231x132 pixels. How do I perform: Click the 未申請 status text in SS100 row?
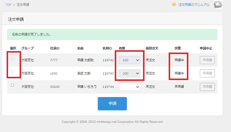(179, 87)
